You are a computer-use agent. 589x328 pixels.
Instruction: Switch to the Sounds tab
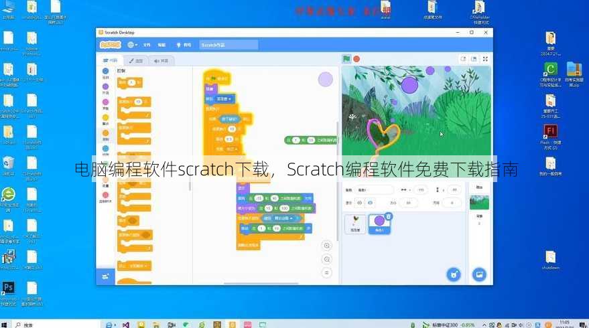click(x=161, y=61)
